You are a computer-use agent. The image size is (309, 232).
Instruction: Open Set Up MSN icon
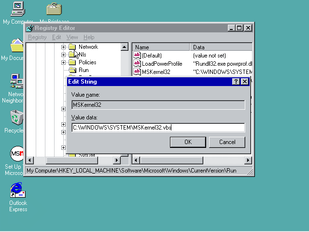click(x=17, y=154)
